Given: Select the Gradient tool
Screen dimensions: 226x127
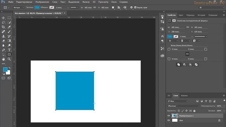Looking at the screenshot, I should [9, 41].
